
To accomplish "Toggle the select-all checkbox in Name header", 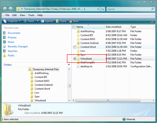I will (74, 27).
